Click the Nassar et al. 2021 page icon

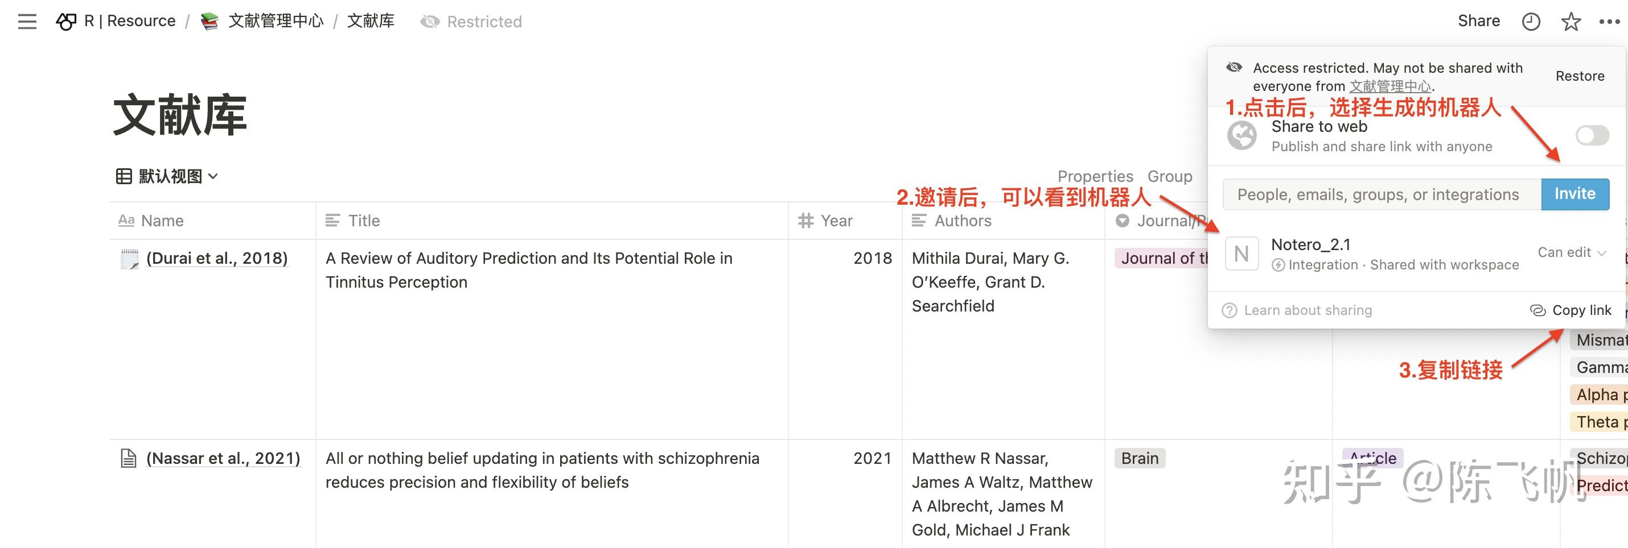click(x=128, y=458)
